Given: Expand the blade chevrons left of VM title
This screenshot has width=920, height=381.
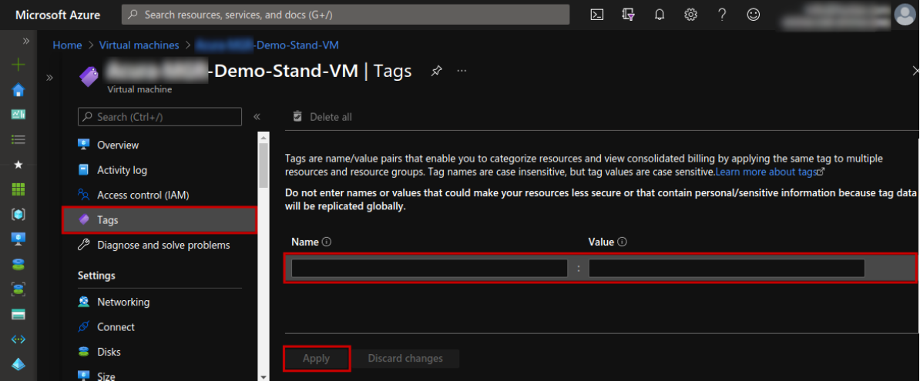Looking at the screenshot, I should [x=49, y=78].
